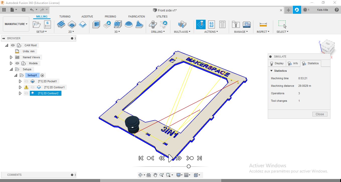Select the 3D Adaptive Clearing tool
Image resolution: width=341 pixels, height=182 pixels.
[96, 24]
